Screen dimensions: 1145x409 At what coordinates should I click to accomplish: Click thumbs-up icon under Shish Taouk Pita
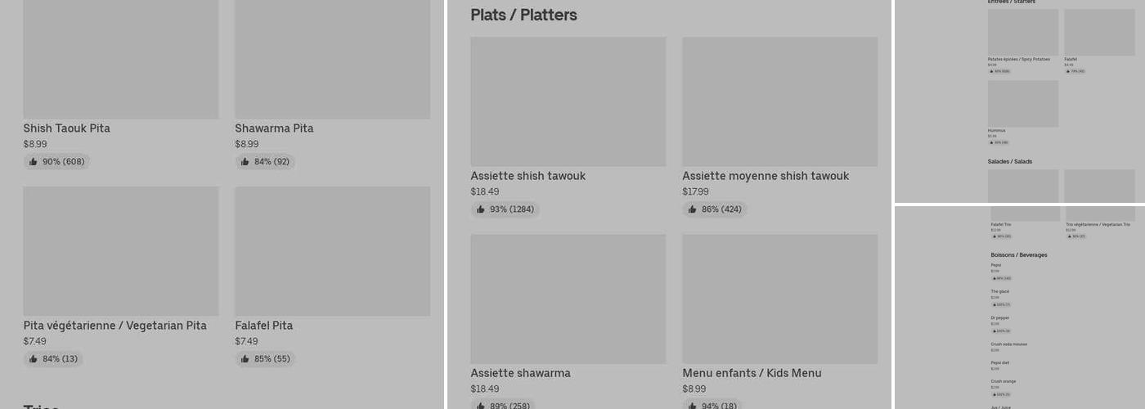click(x=34, y=162)
